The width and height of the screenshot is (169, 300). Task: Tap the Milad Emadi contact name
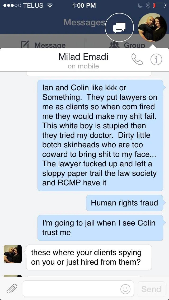point(83,57)
